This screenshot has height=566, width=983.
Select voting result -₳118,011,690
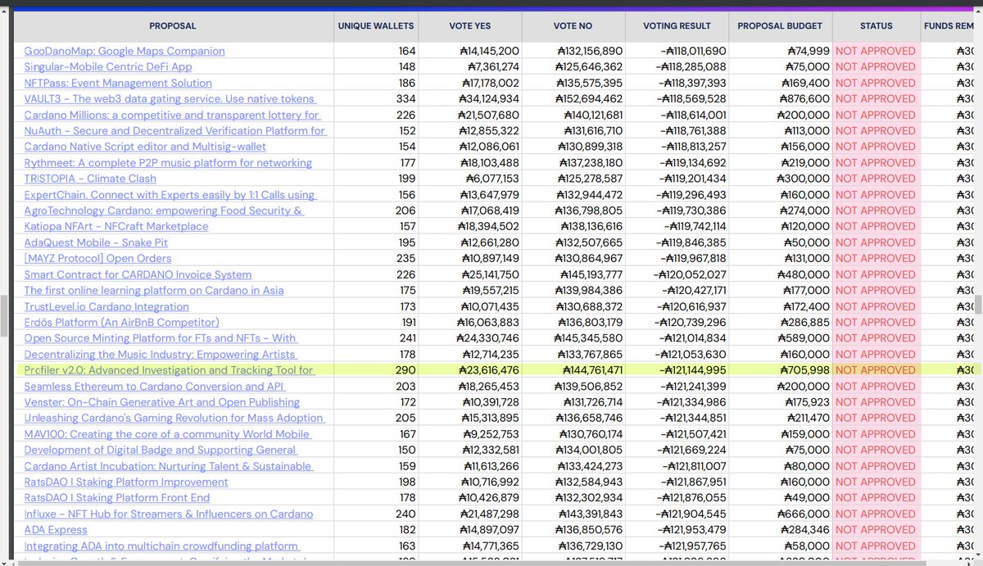pos(691,51)
